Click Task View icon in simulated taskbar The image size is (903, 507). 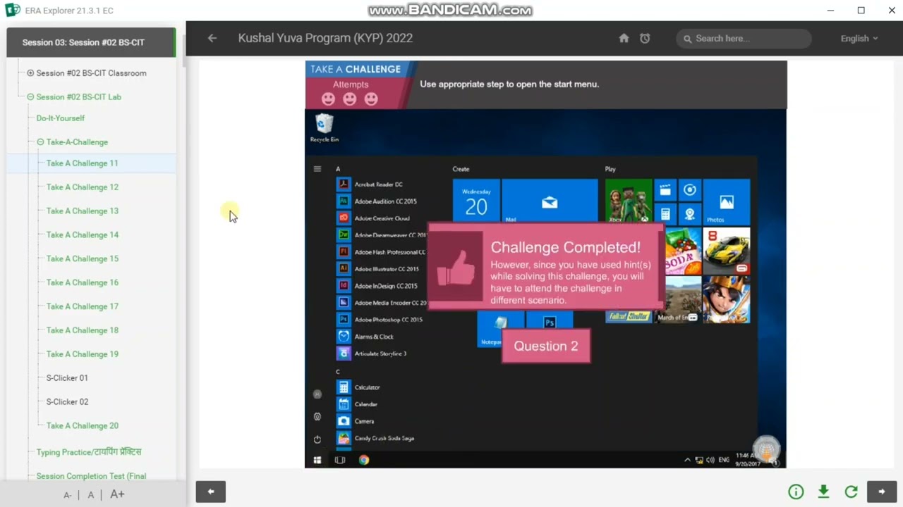point(340,460)
